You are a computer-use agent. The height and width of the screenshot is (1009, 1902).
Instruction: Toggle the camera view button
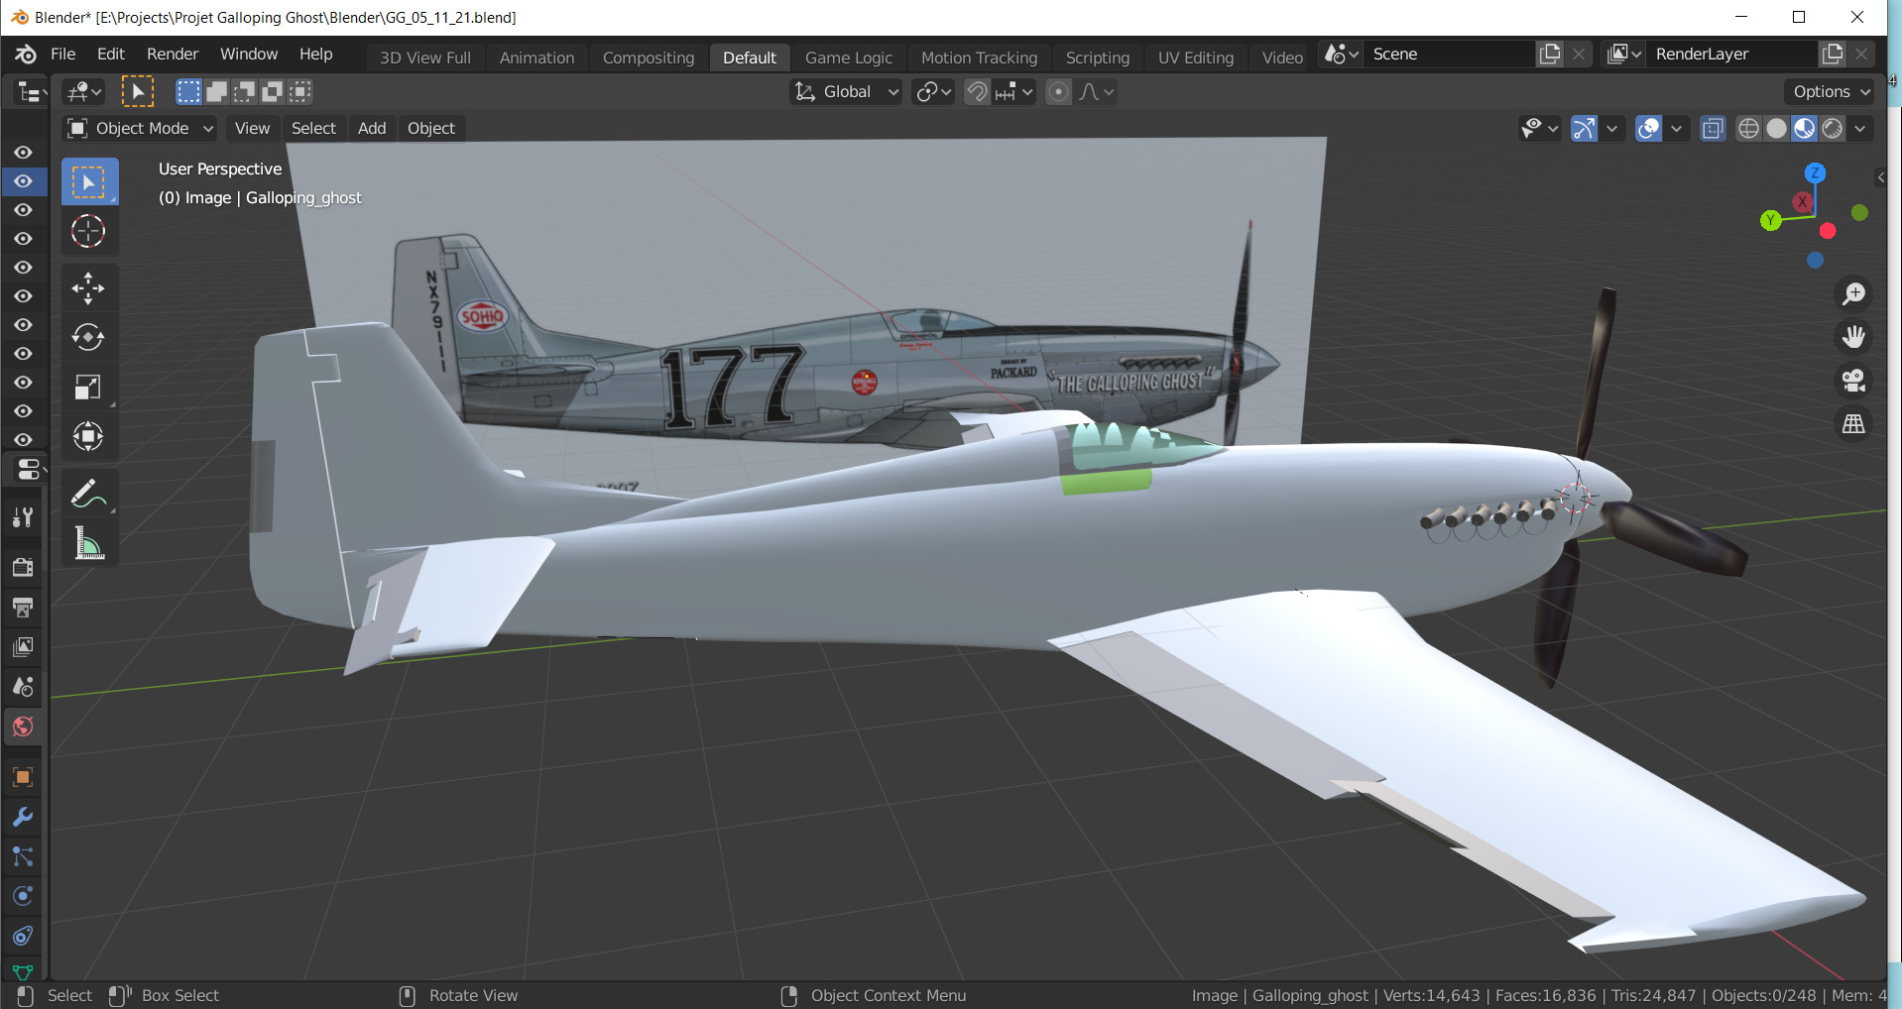click(x=1853, y=381)
